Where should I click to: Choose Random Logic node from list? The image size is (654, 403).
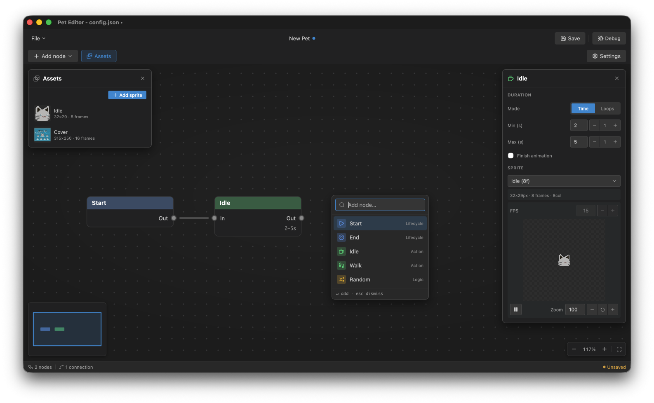click(380, 279)
